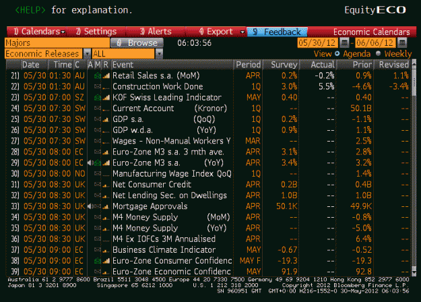Select the Business Climate Indicator row

[x=208, y=249]
